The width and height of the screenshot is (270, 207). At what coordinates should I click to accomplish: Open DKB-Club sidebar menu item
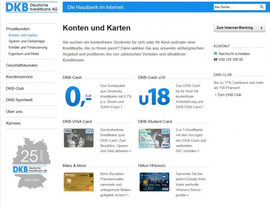15,88
